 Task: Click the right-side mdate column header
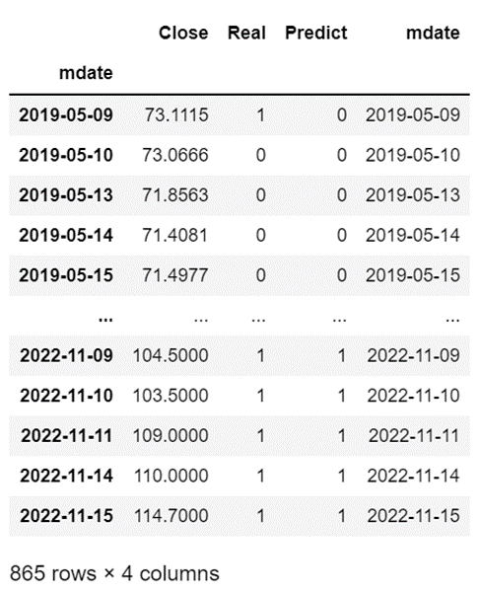[x=433, y=33]
